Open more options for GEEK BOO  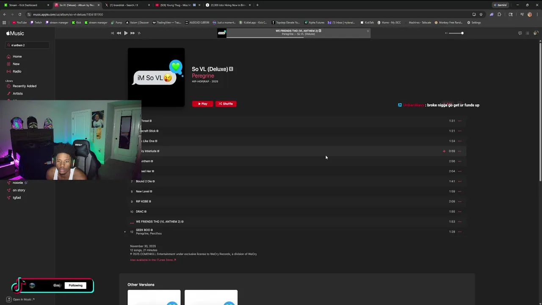[x=460, y=232]
